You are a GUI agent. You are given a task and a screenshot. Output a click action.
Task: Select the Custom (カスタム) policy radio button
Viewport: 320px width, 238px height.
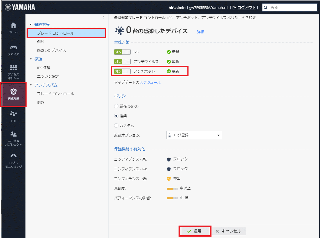pos(116,125)
